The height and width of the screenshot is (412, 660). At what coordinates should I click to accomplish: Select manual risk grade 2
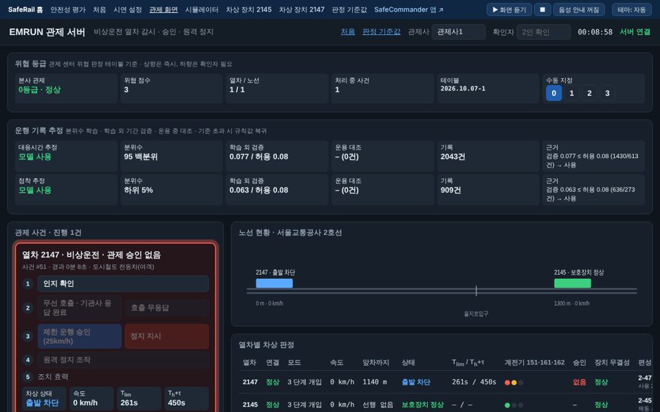pyautogui.click(x=589, y=93)
